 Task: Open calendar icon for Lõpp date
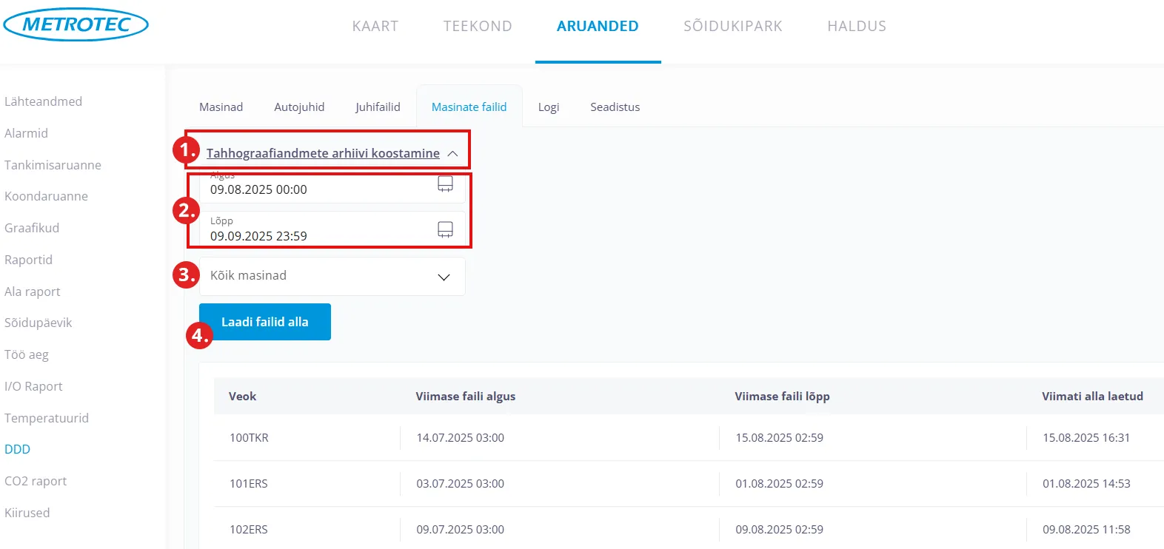click(x=445, y=229)
